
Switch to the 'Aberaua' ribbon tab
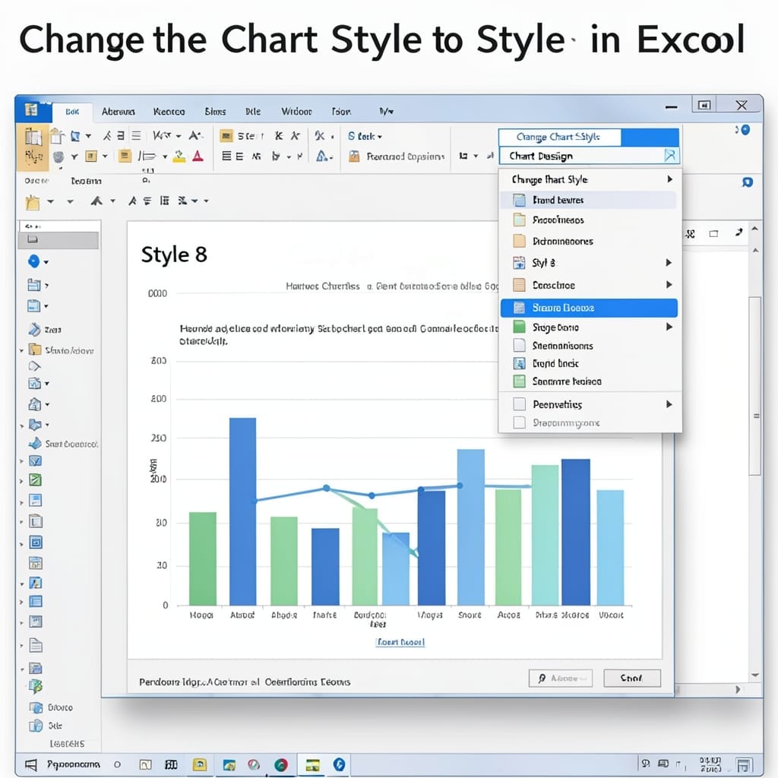[118, 112]
